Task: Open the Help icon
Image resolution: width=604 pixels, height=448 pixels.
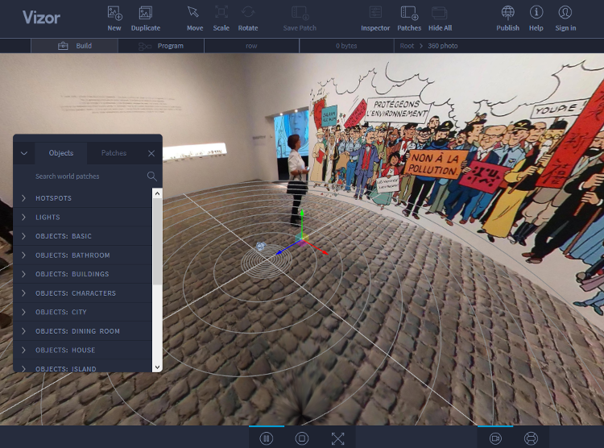Action: 536,13
